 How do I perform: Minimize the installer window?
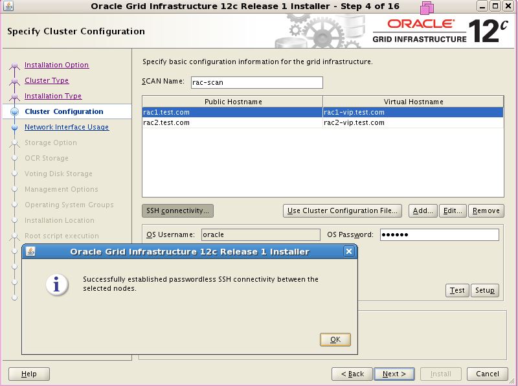click(x=482, y=6)
